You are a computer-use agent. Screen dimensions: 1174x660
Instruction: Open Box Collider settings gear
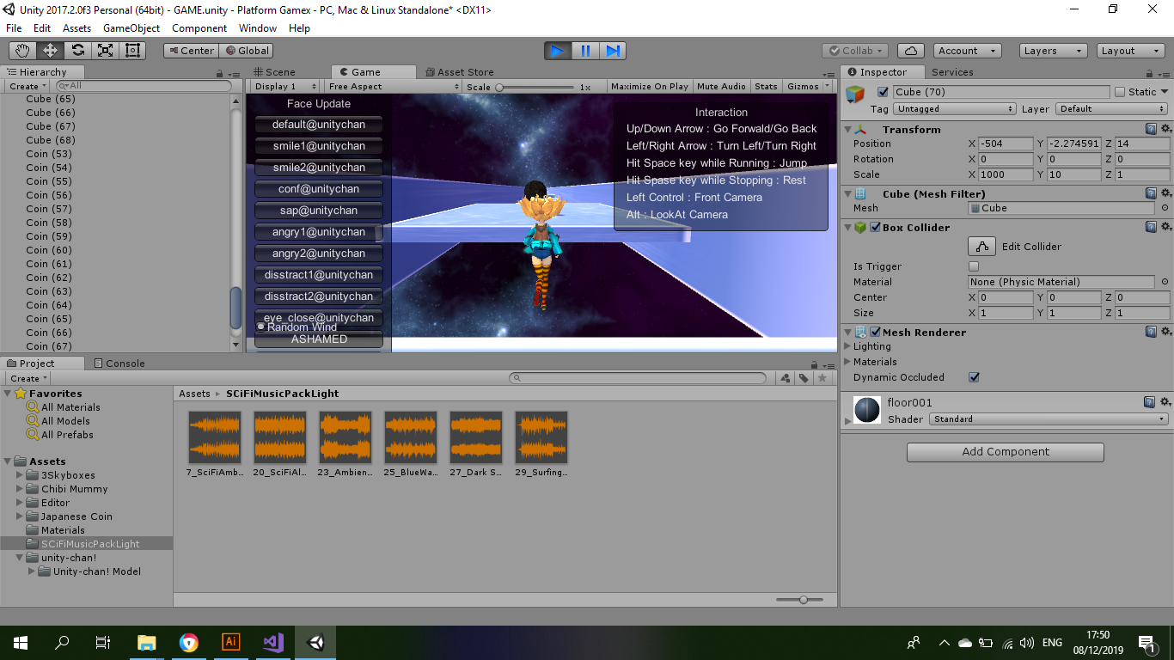1165,227
